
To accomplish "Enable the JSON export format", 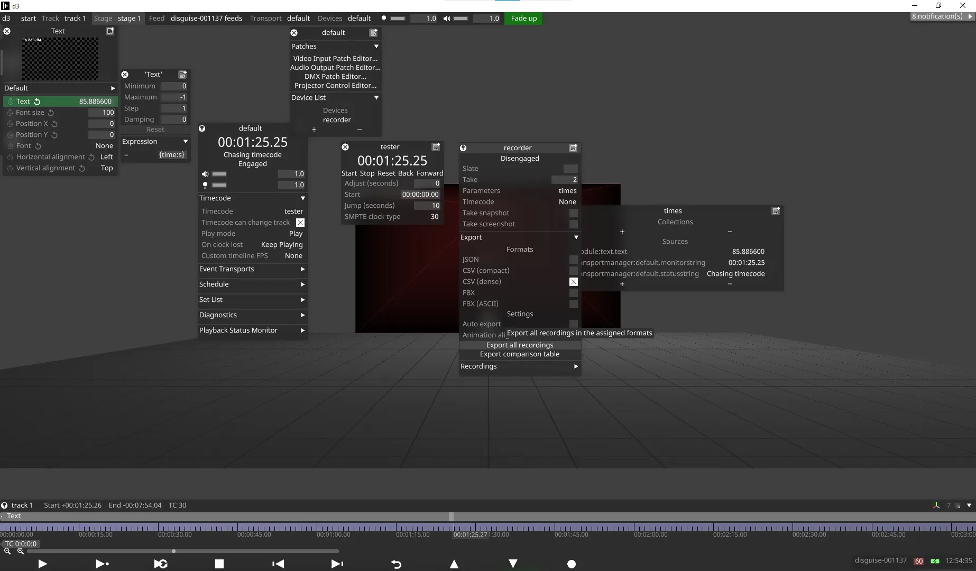I will pos(574,260).
